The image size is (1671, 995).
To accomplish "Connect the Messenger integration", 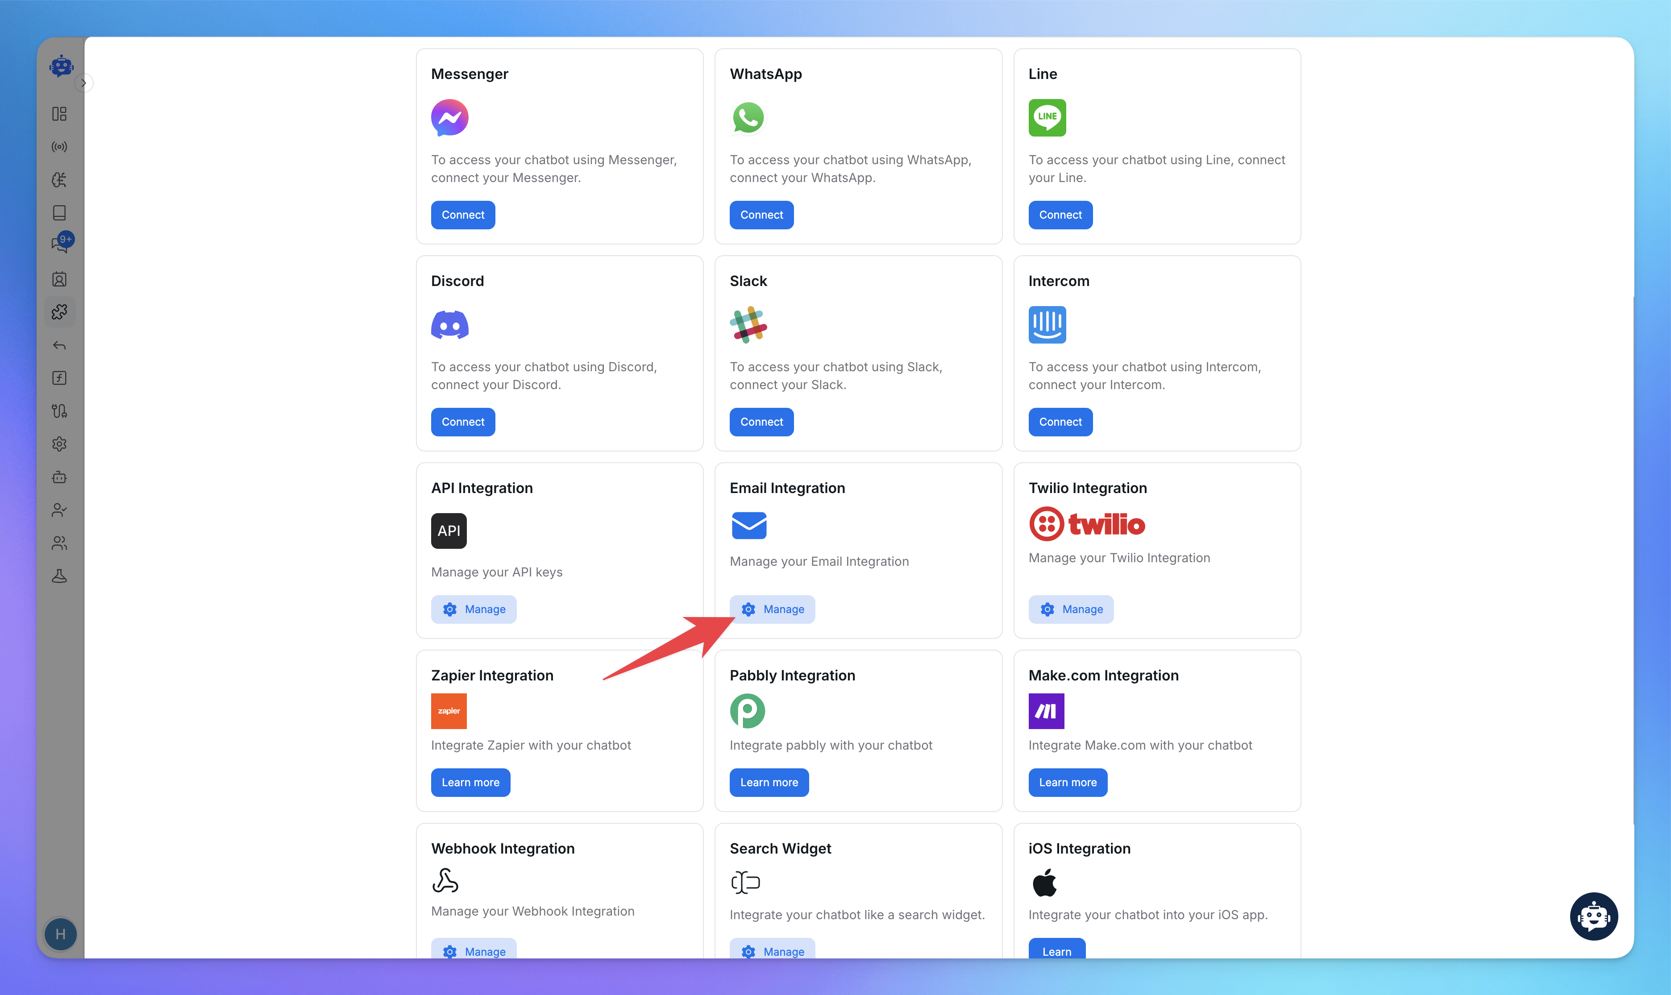I will tap(463, 215).
